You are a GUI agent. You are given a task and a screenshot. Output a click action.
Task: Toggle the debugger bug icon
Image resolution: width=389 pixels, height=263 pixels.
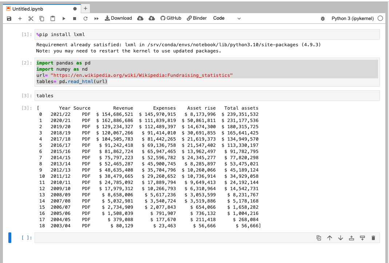[x=322, y=18]
